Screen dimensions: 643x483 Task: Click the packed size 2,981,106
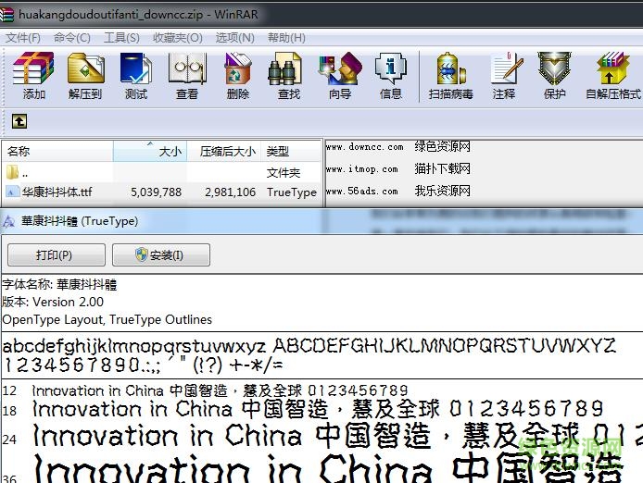tap(230, 192)
